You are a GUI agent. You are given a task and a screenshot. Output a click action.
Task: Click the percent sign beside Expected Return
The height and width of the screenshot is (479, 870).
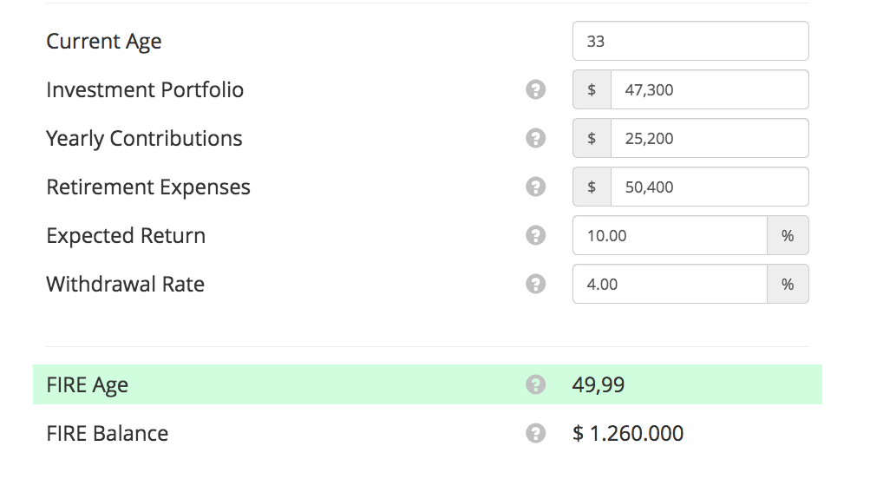pyautogui.click(x=788, y=235)
